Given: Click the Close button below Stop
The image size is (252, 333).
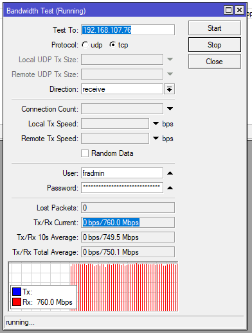Looking at the screenshot, I should [215, 62].
